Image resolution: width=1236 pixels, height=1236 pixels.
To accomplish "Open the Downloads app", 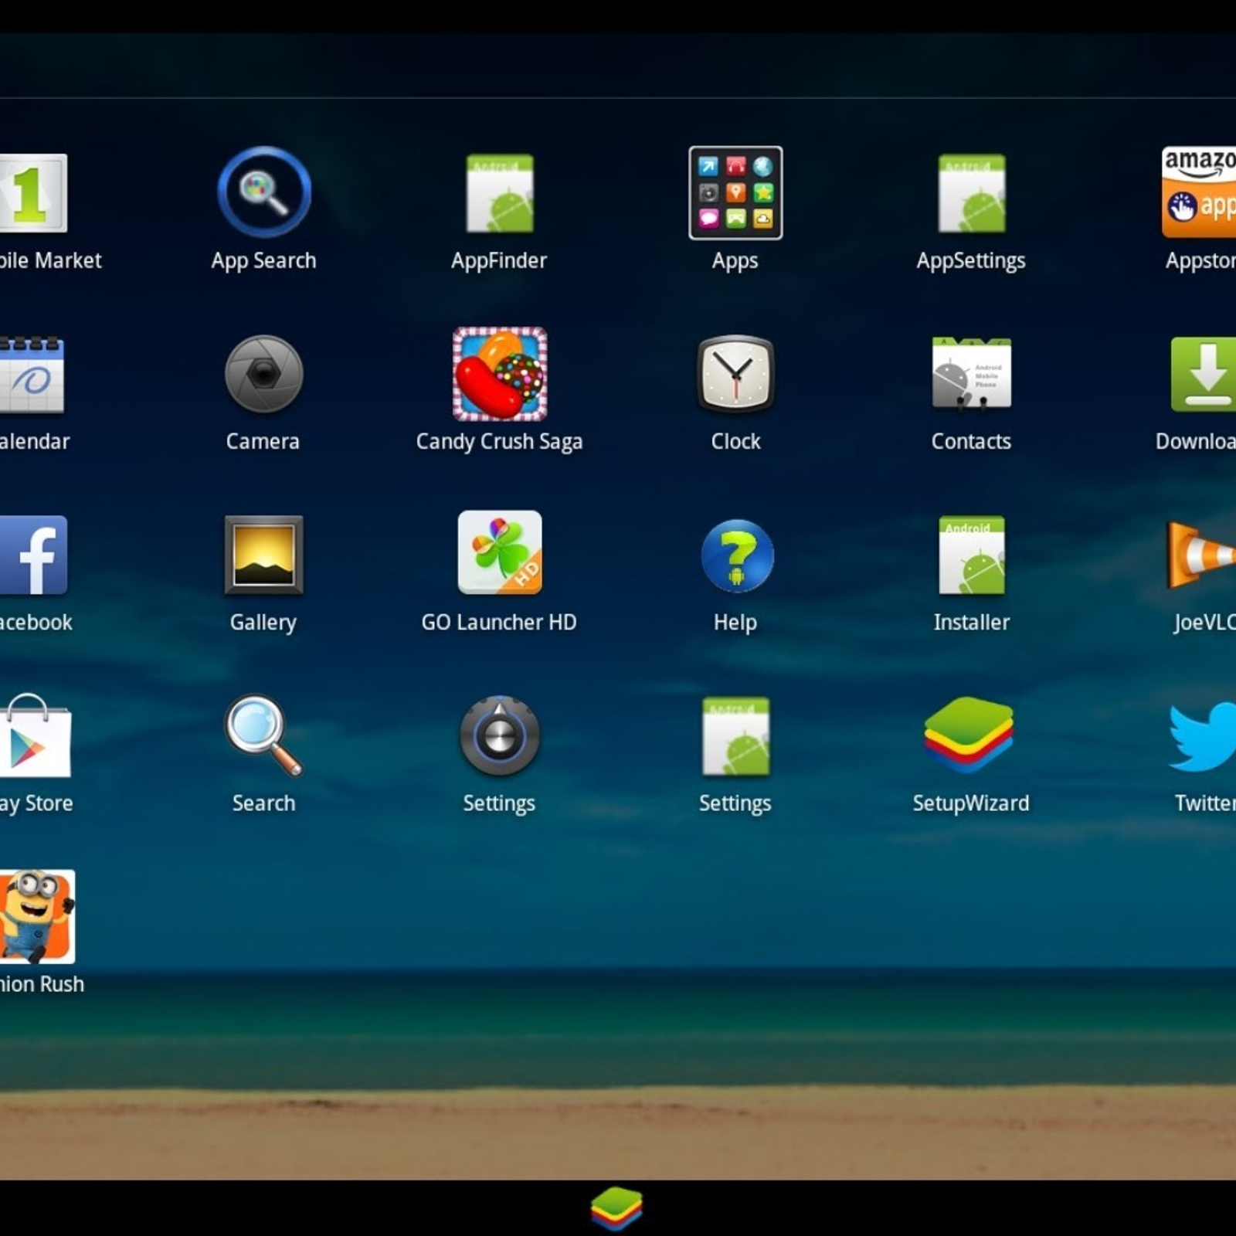I will (1204, 374).
